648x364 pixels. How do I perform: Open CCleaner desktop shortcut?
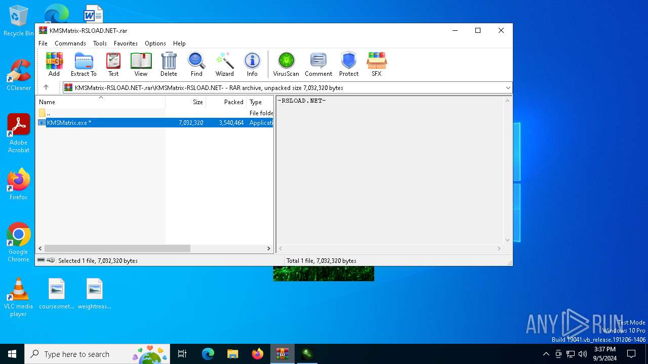click(x=19, y=75)
